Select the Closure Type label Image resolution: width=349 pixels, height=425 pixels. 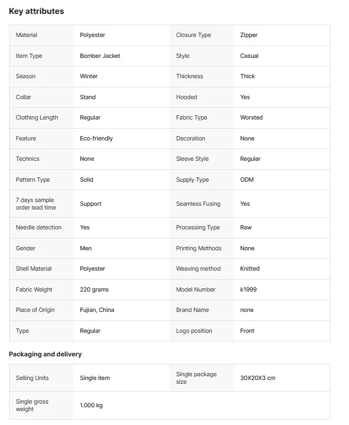click(x=193, y=35)
